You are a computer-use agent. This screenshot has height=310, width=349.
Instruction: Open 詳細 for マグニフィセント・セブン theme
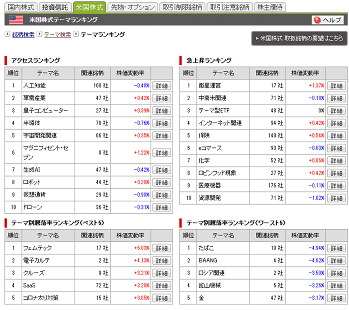click(x=162, y=153)
